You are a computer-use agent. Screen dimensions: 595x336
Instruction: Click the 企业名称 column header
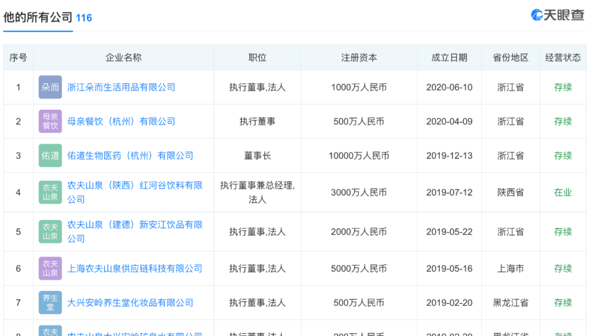(123, 58)
